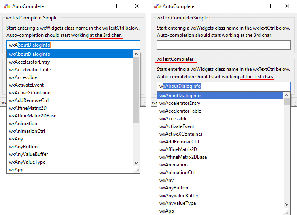Maximize the left AutoComplete window

(x=118, y=6)
